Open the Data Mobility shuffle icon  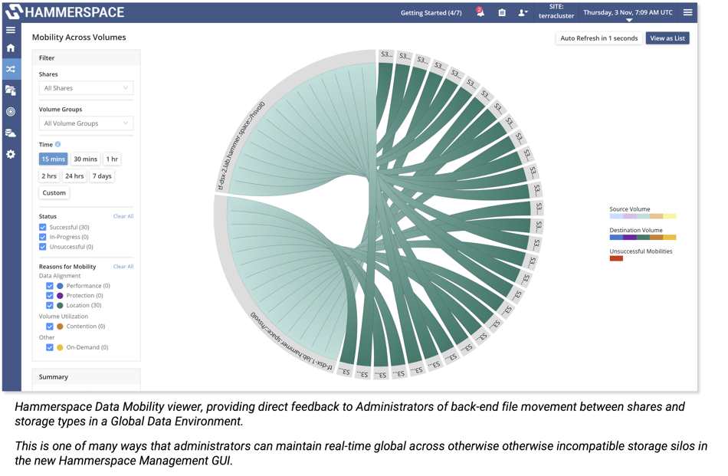[x=11, y=69]
